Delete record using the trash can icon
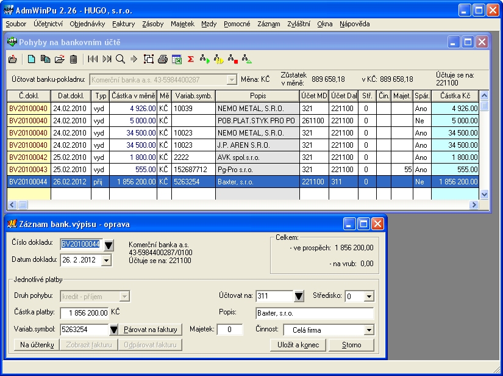 (73, 59)
